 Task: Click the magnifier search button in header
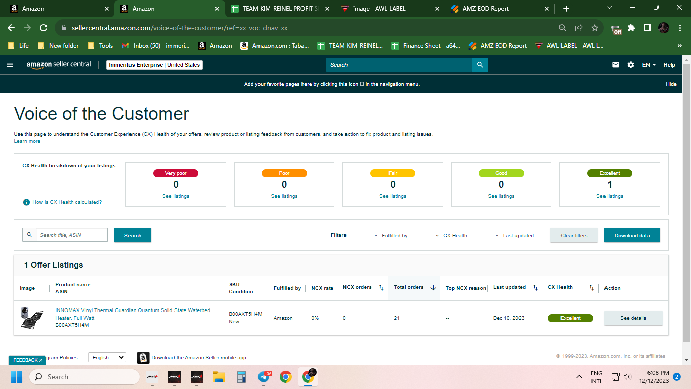[x=480, y=65]
